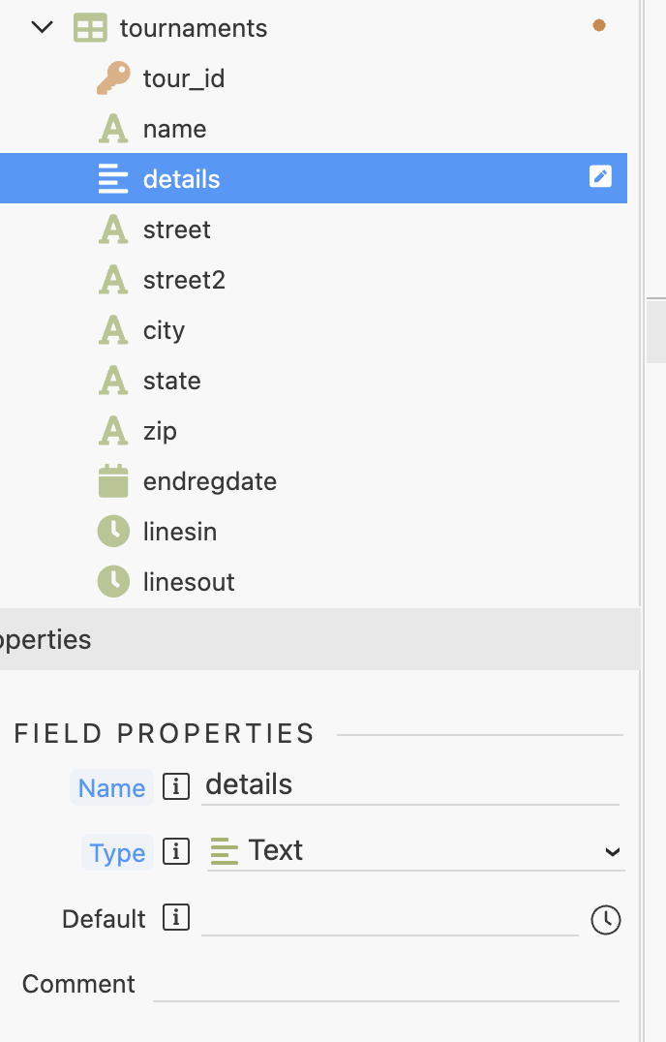Open the Type dropdown showing Text
Viewport: 666px width, 1042px height.
coord(415,851)
